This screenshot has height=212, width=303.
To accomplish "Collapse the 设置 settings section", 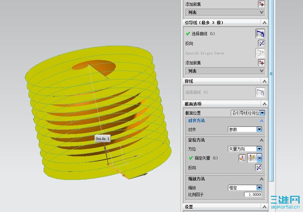I will click(264, 207).
